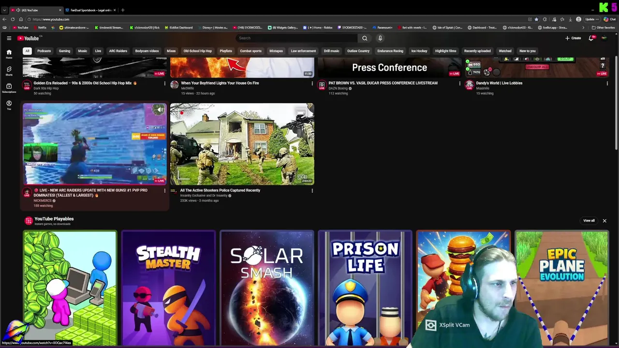Screen dimensions: 619x348
Task: Open the ARC Raiders live stream thumbnail
Action: (95, 144)
